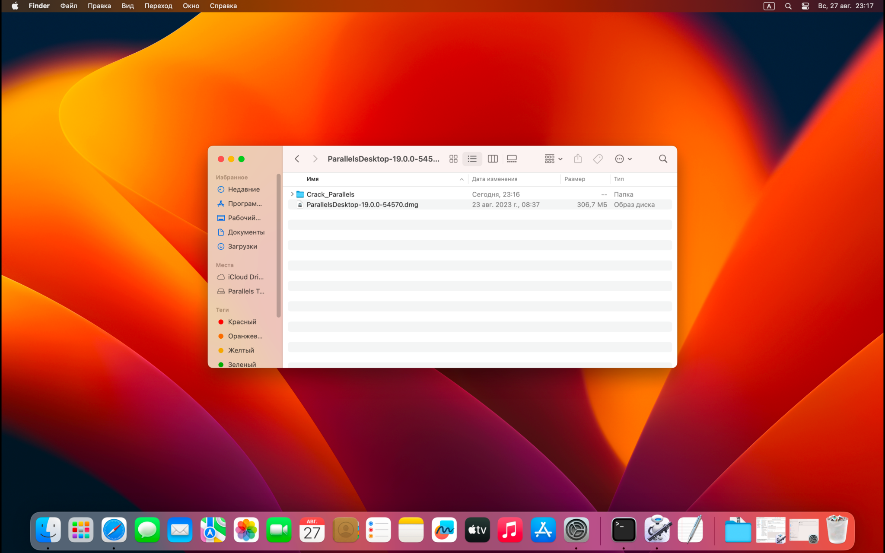
Task: Switch Finder to list view
Action: 472,159
